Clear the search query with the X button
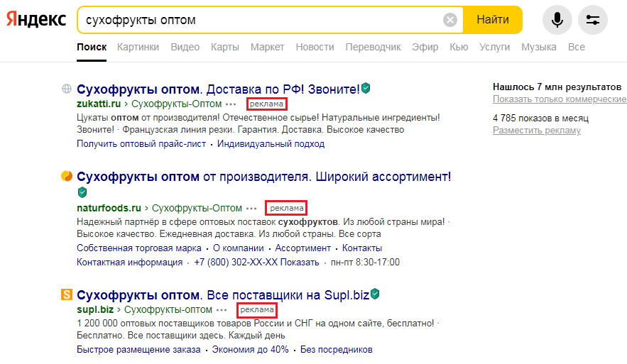The image size is (627, 364). 450,20
